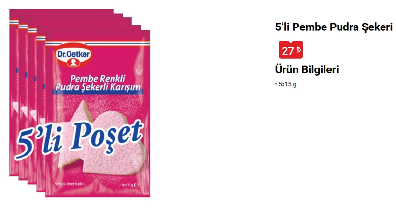Click 'Pembe Renkli Pudra Şekerli Karışım' label on package
396x219 pixels.
click(98, 83)
